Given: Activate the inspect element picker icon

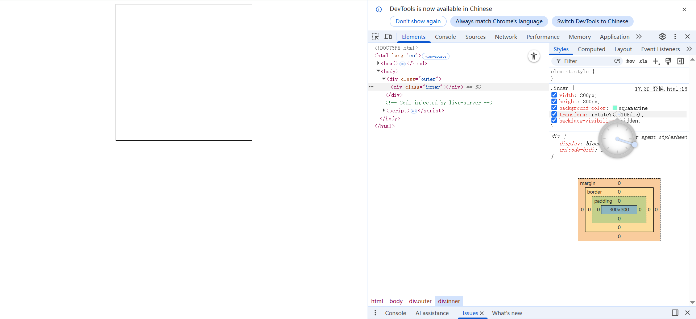Looking at the screenshot, I should (x=376, y=37).
